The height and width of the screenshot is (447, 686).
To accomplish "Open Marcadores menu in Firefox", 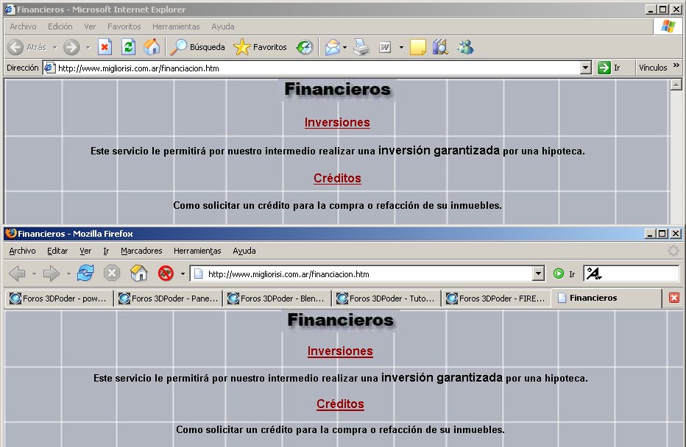I will pyautogui.click(x=141, y=251).
